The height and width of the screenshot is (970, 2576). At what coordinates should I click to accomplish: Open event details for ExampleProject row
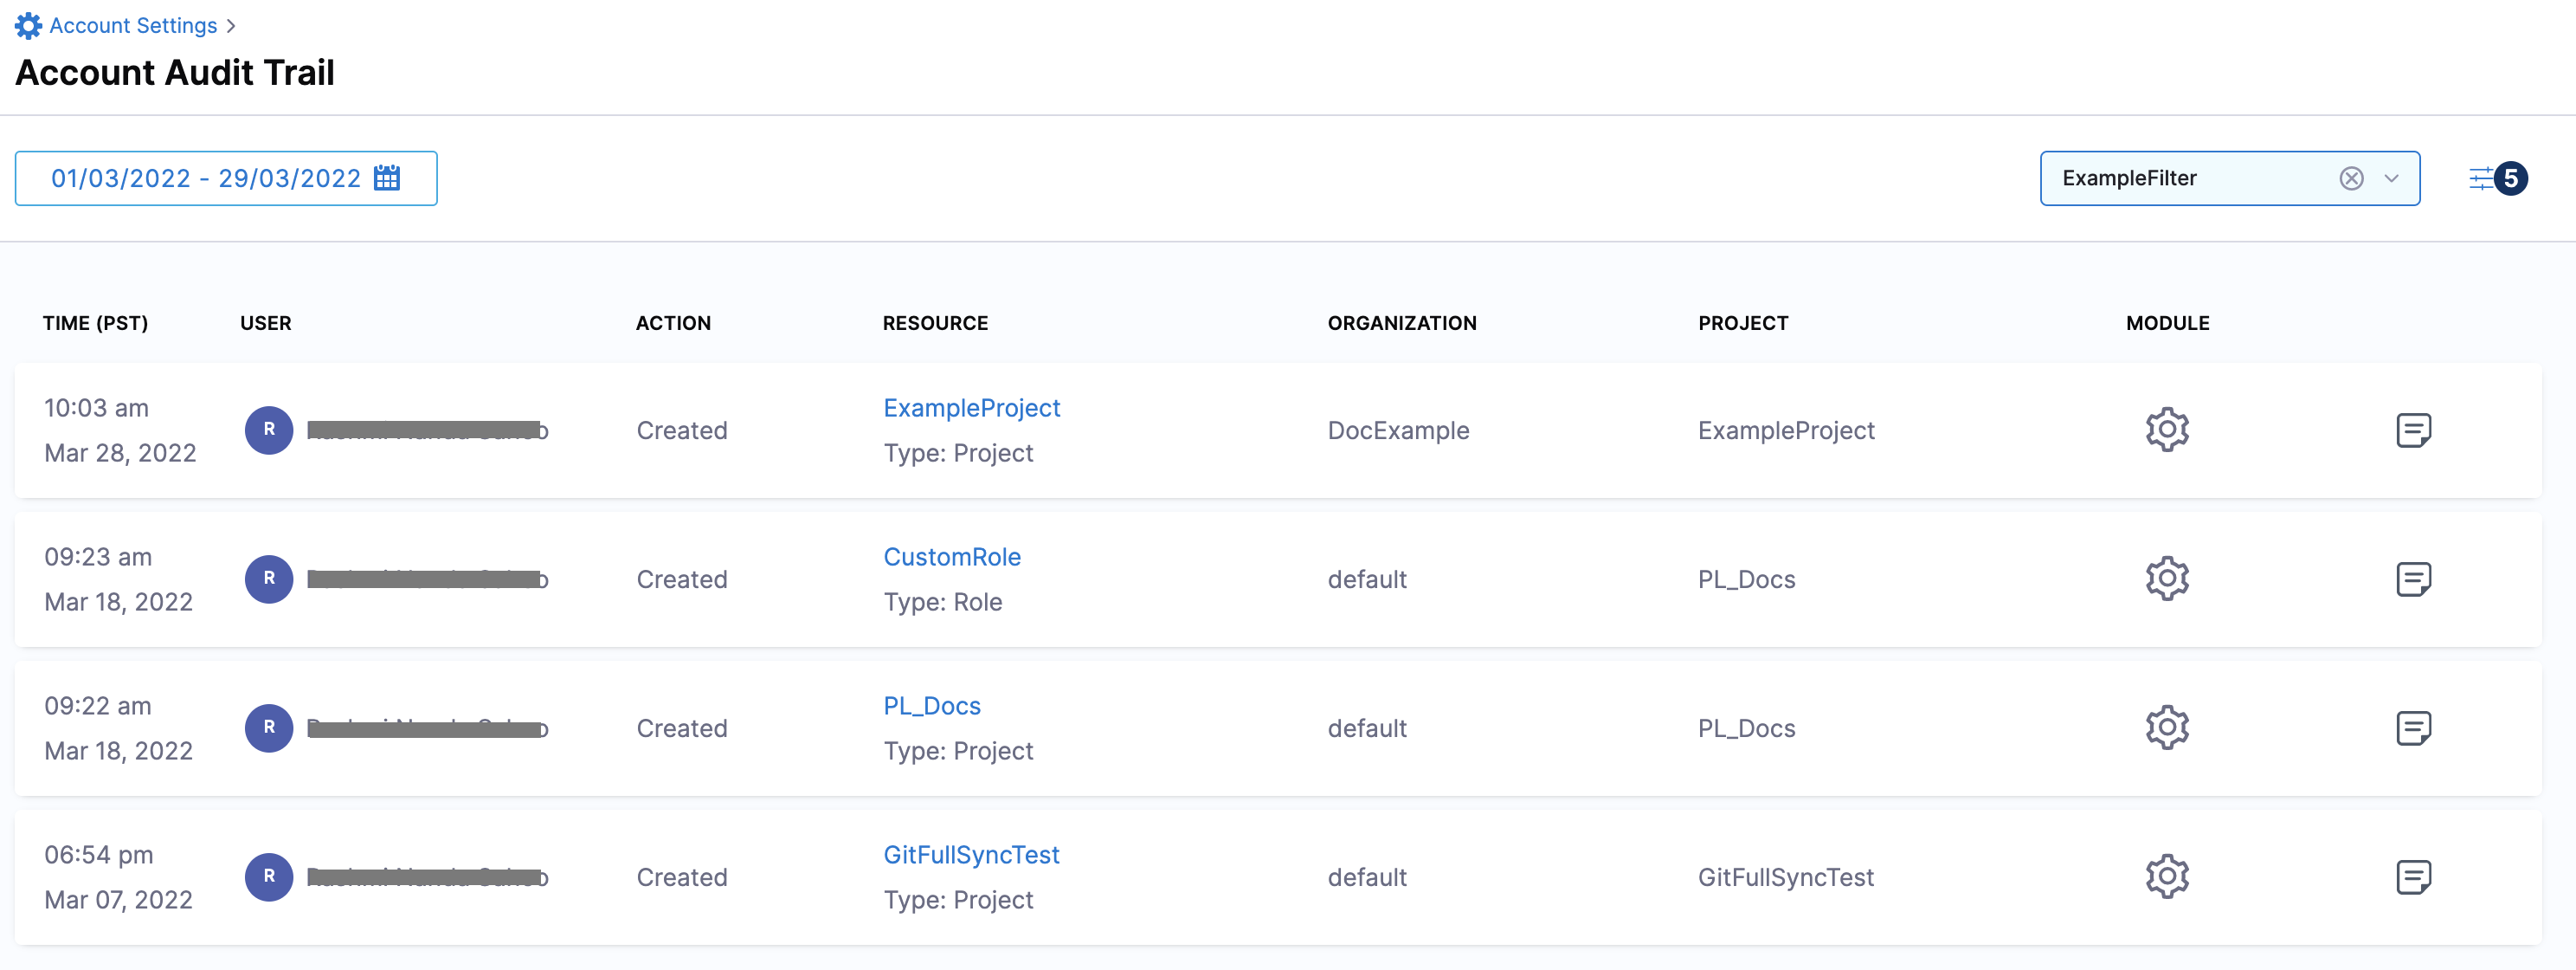coord(2413,430)
